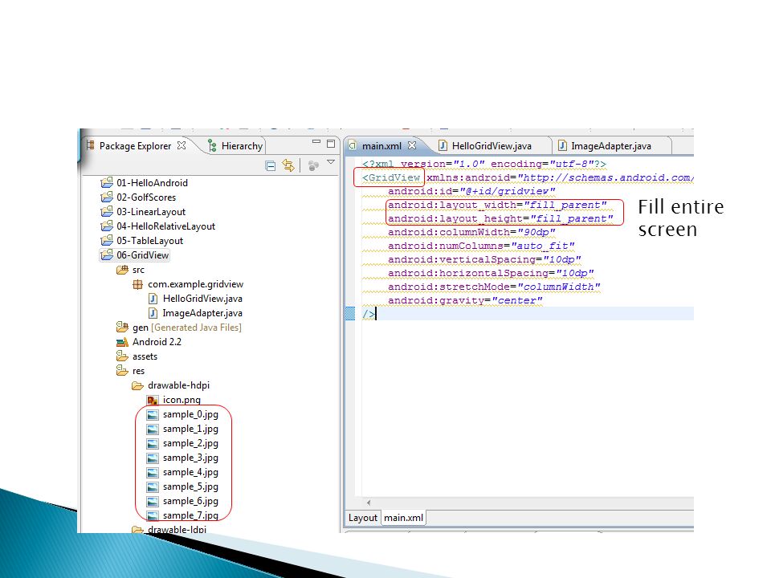Click the xml version declaration line

pyautogui.click(x=484, y=164)
